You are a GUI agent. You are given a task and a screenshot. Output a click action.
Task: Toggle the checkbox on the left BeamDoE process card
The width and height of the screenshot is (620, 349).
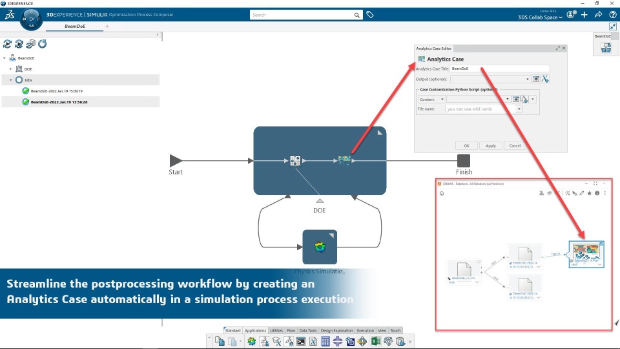[479, 262]
